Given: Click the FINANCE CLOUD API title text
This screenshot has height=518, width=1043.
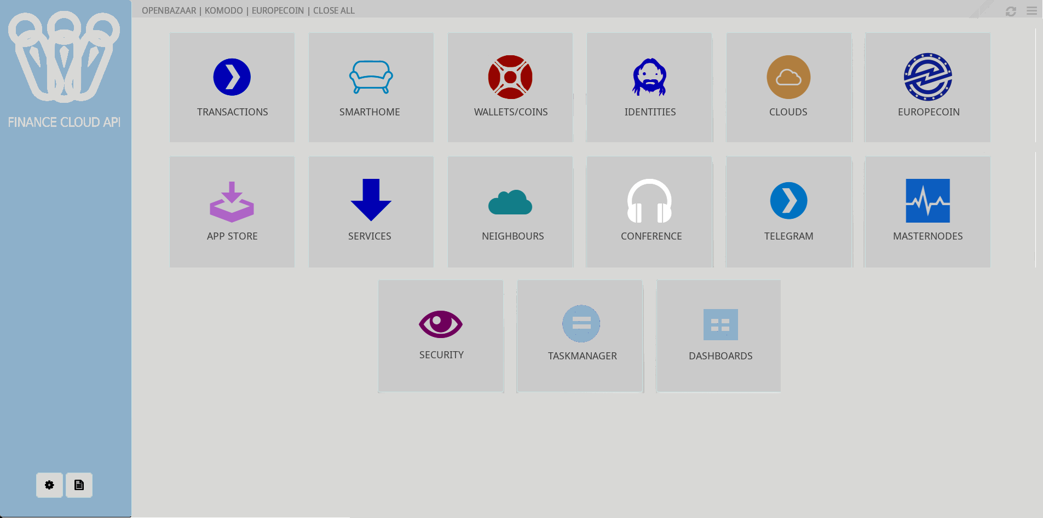Looking at the screenshot, I should click(x=64, y=122).
